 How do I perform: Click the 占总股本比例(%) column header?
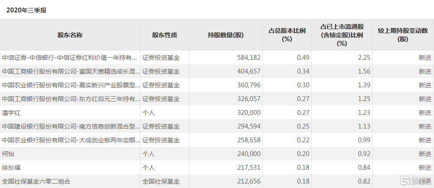click(287, 35)
